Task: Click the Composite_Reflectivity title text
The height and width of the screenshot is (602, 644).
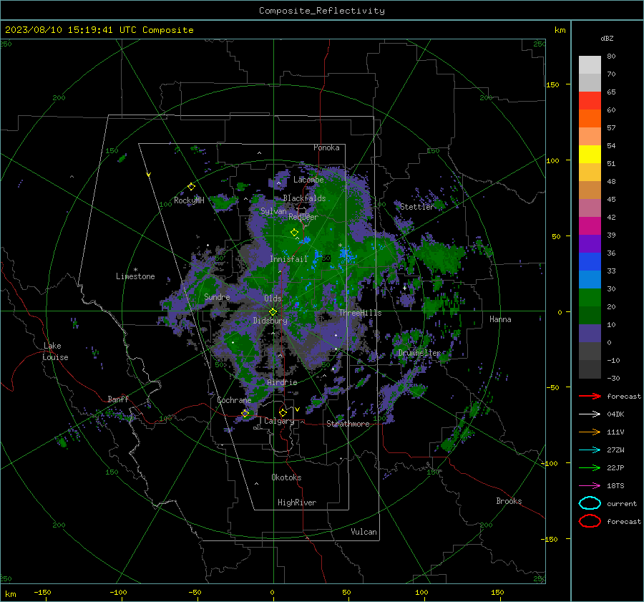Action: coord(321,11)
